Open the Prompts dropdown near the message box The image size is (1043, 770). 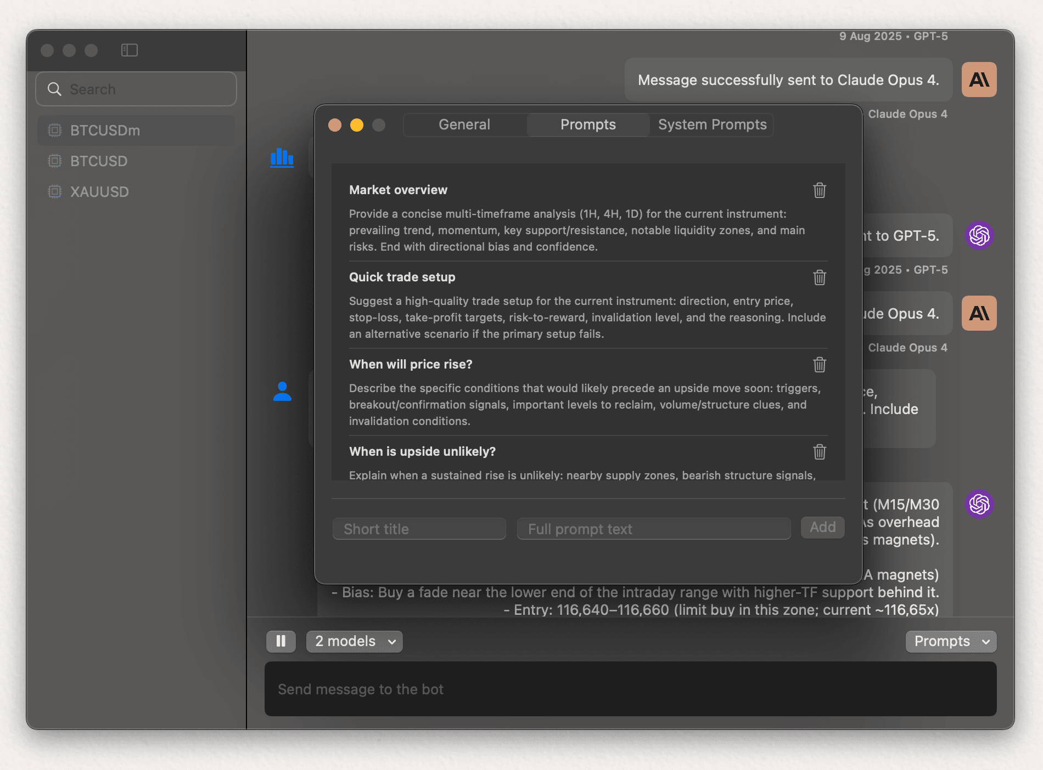pyautogui.click(x=950, y=641)
